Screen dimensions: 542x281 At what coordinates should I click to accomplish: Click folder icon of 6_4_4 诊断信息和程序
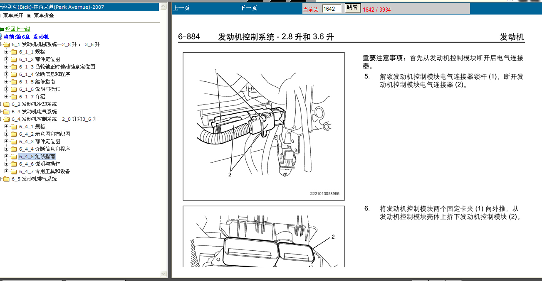(x=14, y=149)
